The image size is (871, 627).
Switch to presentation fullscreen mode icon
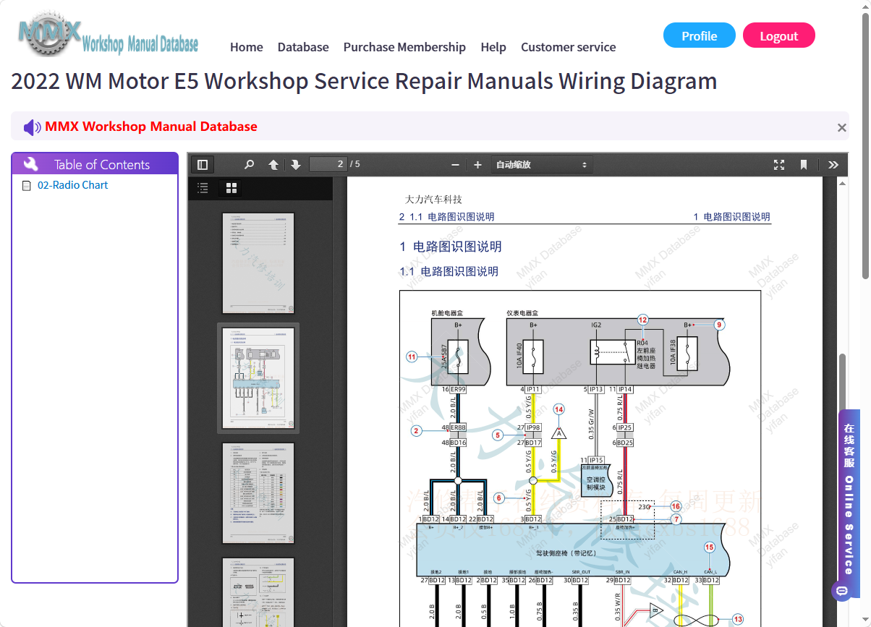779,165
